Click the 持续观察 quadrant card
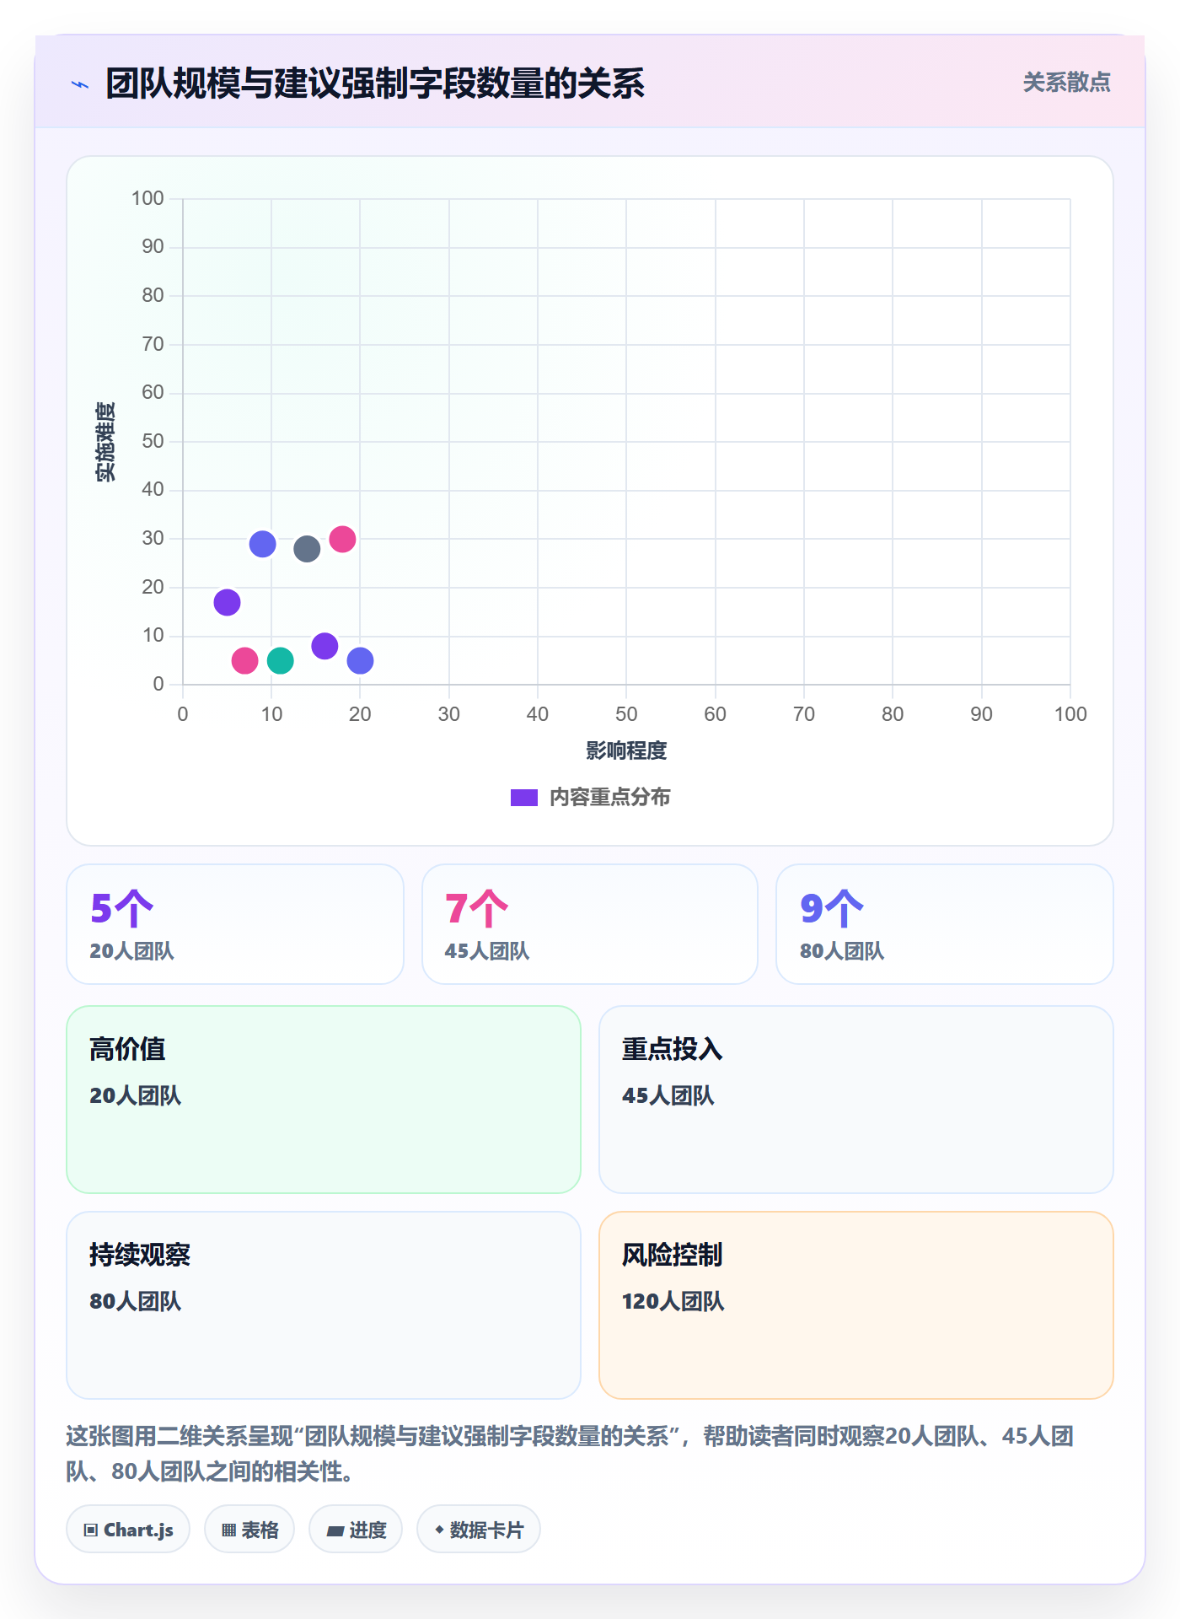Image resolution: width=1180 pixels, height=1619 pixels. pyautogui.click(x=324, y=1305)
